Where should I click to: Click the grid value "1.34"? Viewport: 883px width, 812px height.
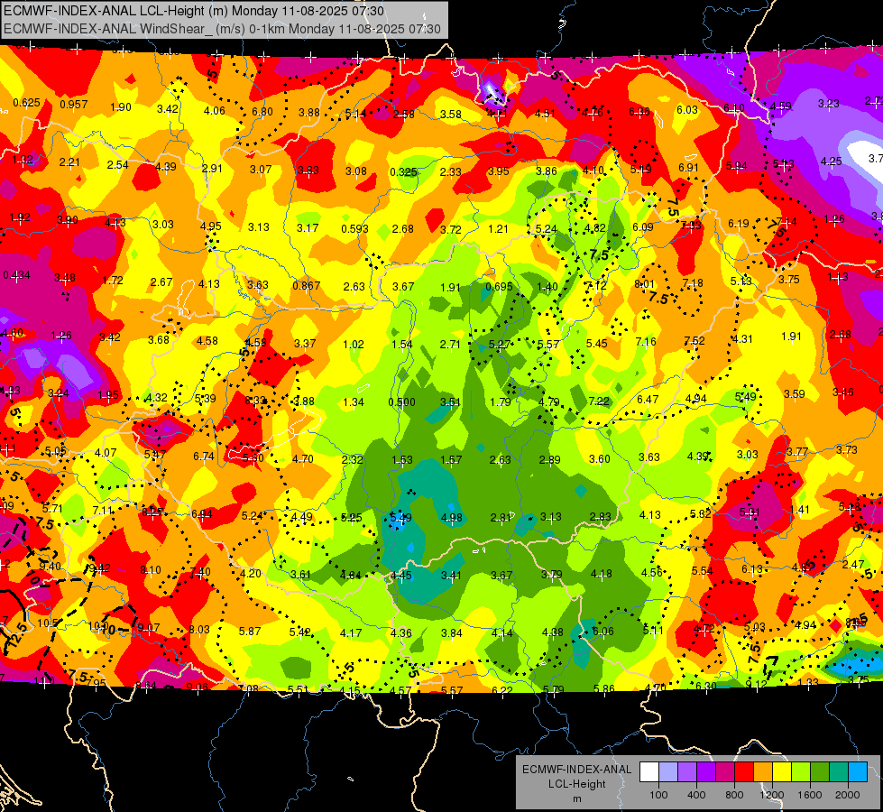(x=354, y=401)
